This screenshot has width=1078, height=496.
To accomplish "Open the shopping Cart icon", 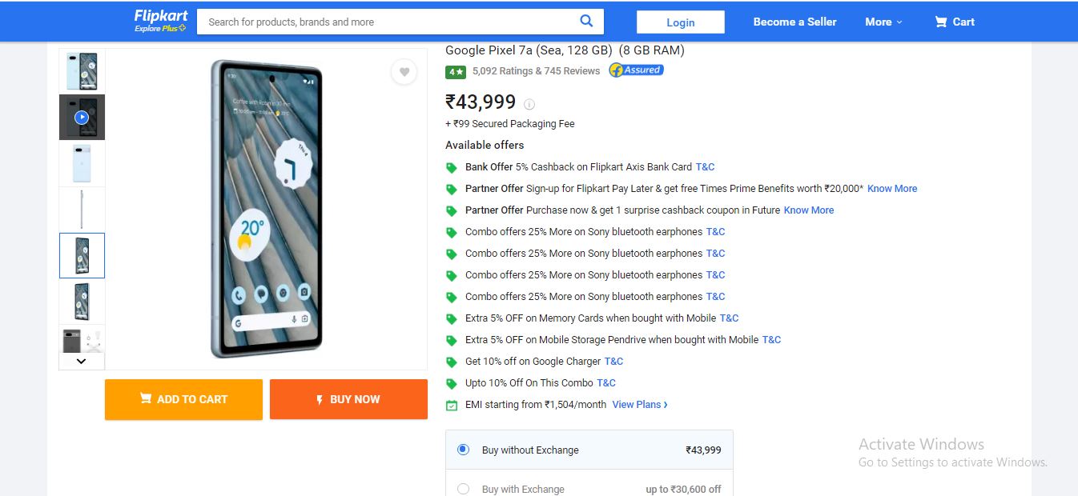I will pos(941,22).
